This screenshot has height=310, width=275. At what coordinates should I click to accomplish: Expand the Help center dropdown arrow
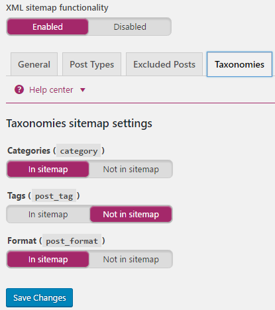[x=83, y=90]
